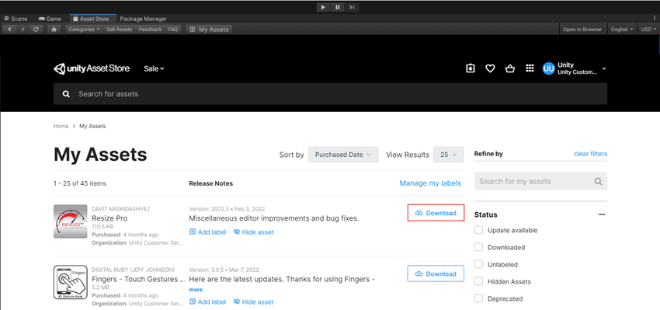Click the Search for assets field
660x310 pixels.
pyautogui.click(x=330, y=94)
